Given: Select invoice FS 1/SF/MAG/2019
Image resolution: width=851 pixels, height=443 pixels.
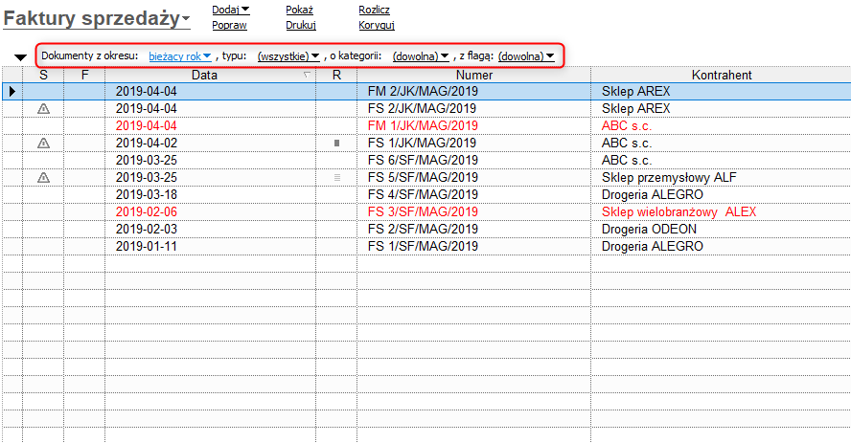Looking at the screenshot, I should (423, 247).
